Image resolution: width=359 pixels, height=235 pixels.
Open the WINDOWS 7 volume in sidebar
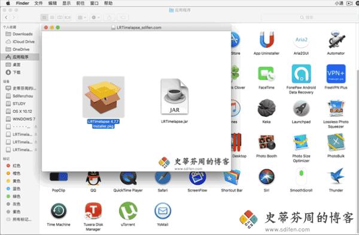pyautogui.click(x=20, y=119)
